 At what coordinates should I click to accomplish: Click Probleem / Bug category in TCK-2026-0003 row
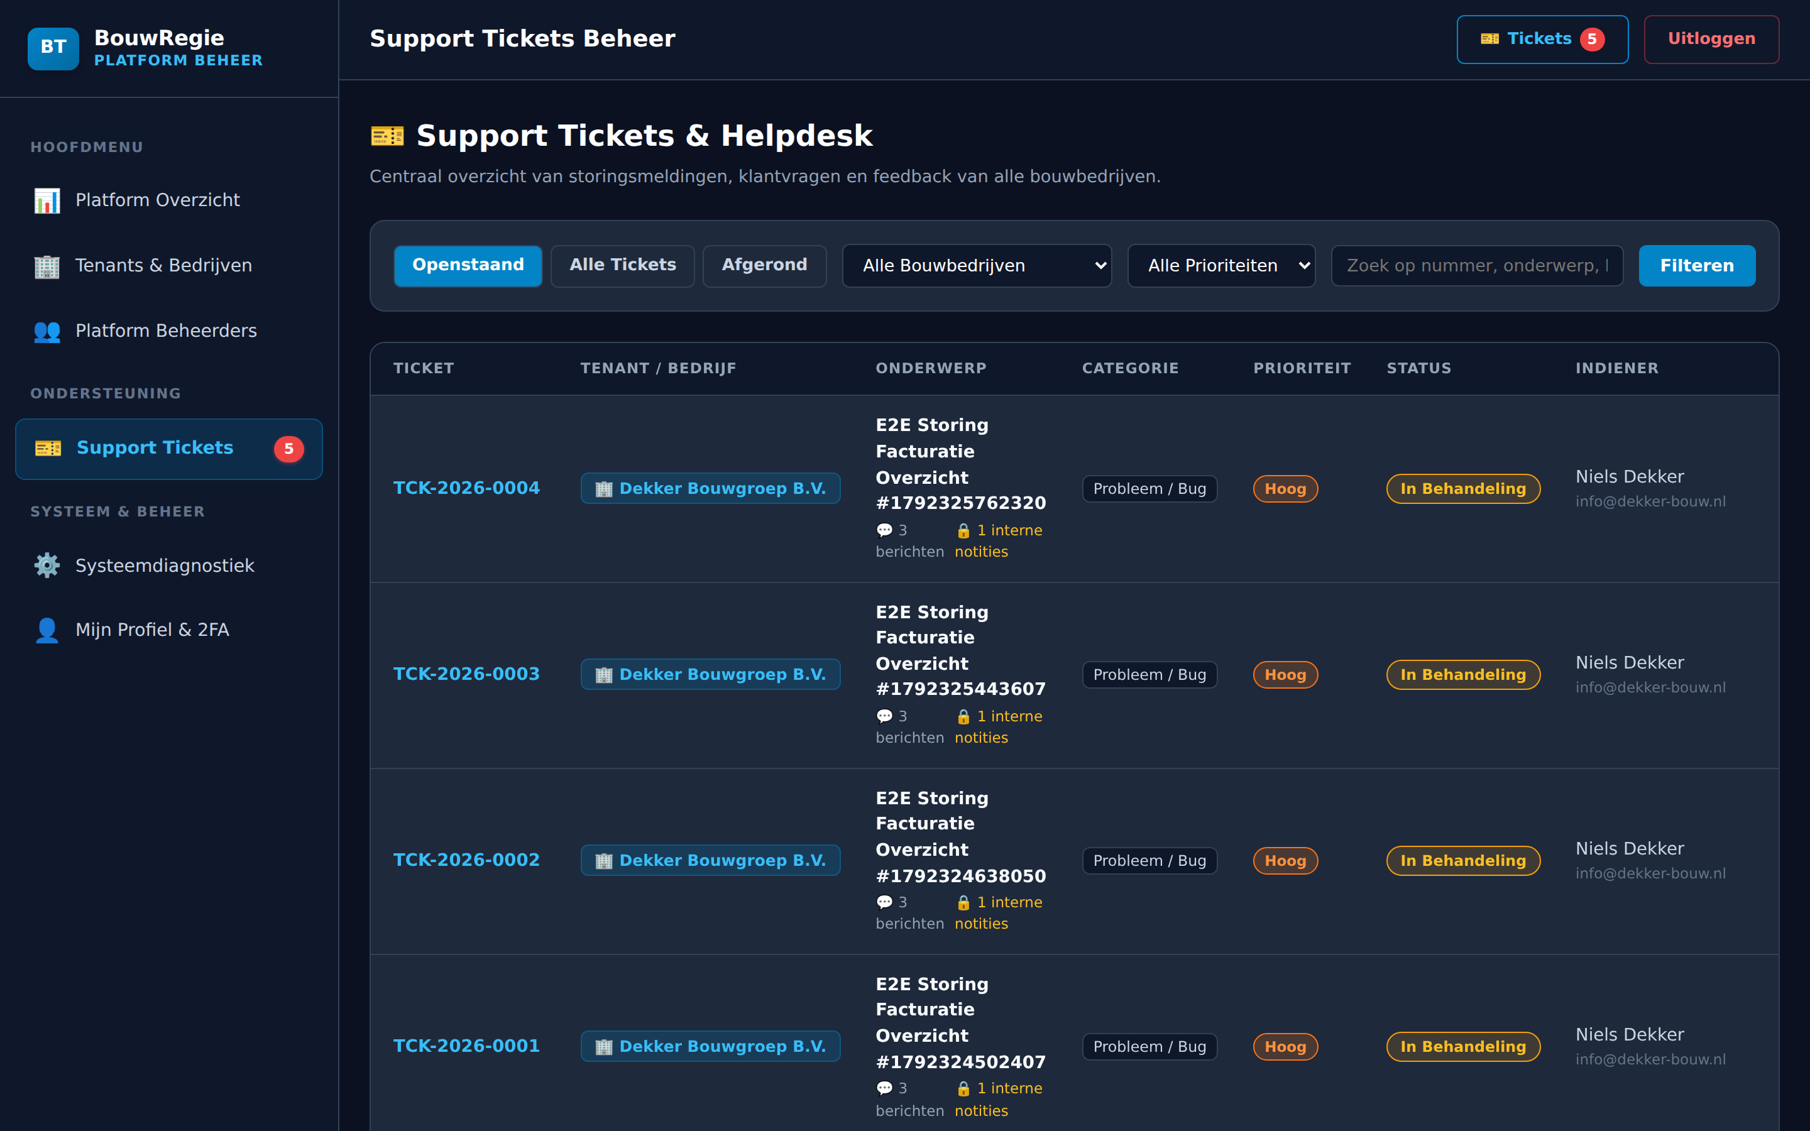(1149, 675)
